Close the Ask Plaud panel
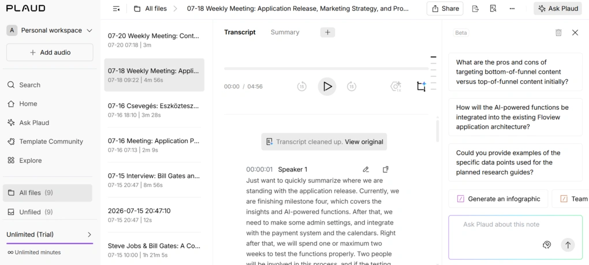589x265 pixels. [x=575, y=33]
